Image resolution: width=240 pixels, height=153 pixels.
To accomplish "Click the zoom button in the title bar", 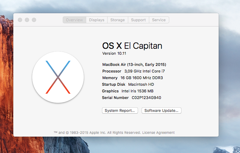I will tap(34, 20).
